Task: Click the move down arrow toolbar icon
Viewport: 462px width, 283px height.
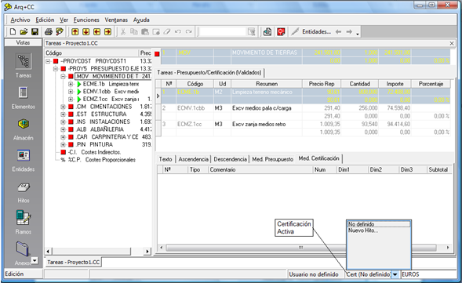Action: click(86, 31)
